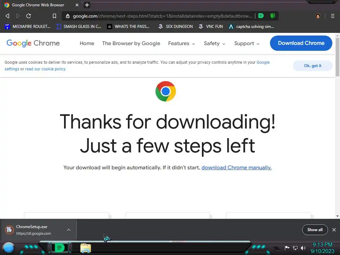Go back with the browser back arrow
The height and width of the screenshot is (255, 340).
(x=7, y=16)
